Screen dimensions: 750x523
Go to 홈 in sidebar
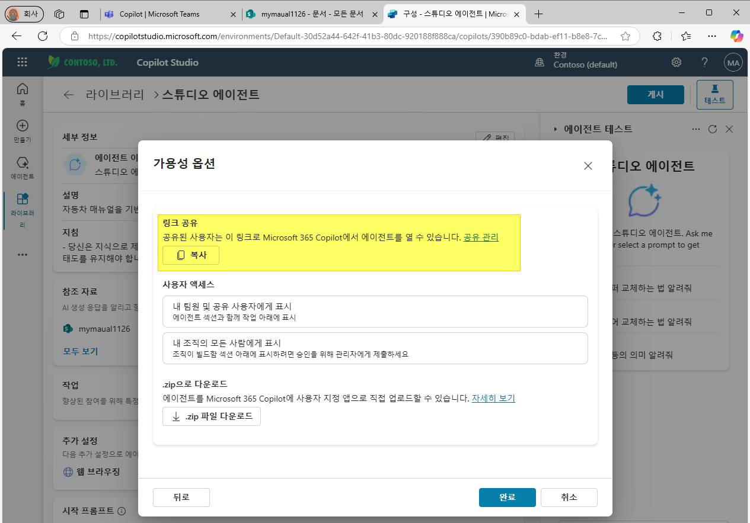pyautogui.click(x=23, y=94)
